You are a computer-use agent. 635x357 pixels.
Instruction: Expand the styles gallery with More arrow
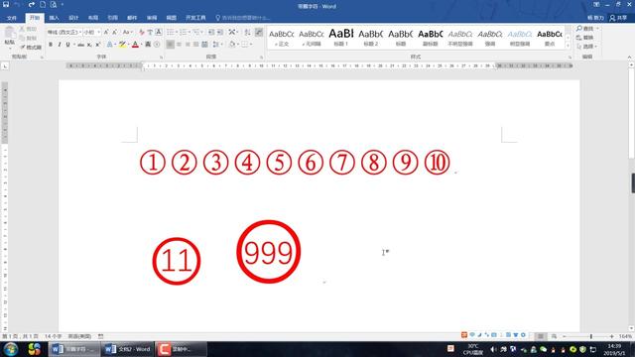(x=568, y=47)
